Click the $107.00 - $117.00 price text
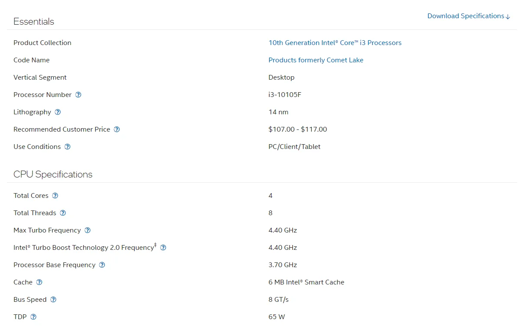Viewport: 521px width, 336px height. click(x=298, y=129)
